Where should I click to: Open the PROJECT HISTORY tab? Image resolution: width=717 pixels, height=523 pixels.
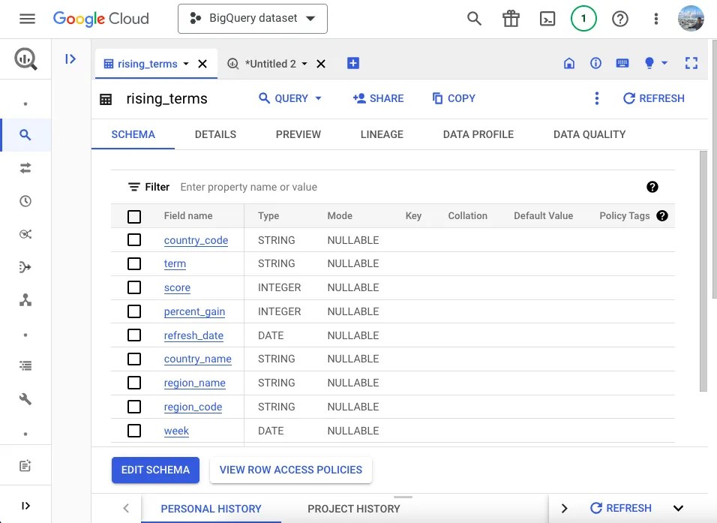[x=353, y=509]
